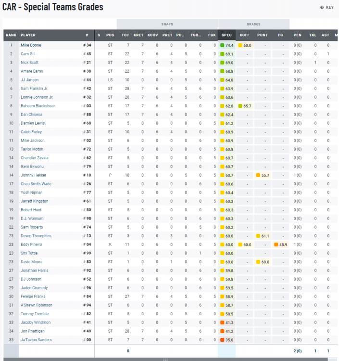This screenshot has height=361, width=339.
Task: Sort by the PLAYER column header
Action: tap(28, 35)
